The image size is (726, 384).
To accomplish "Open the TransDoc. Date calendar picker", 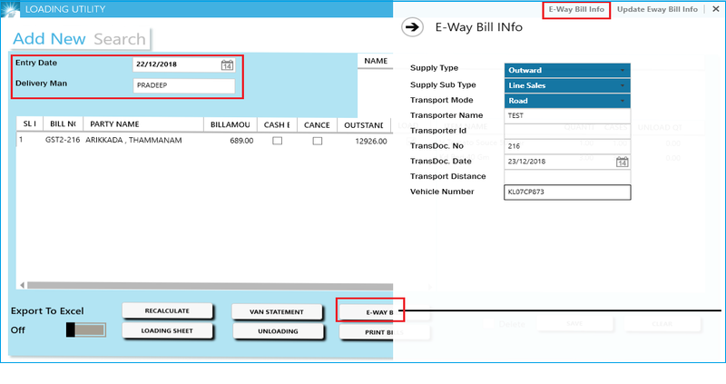I will pos(623,162).
